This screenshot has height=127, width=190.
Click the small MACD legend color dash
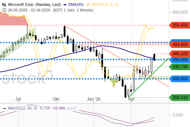click(5, 108)
